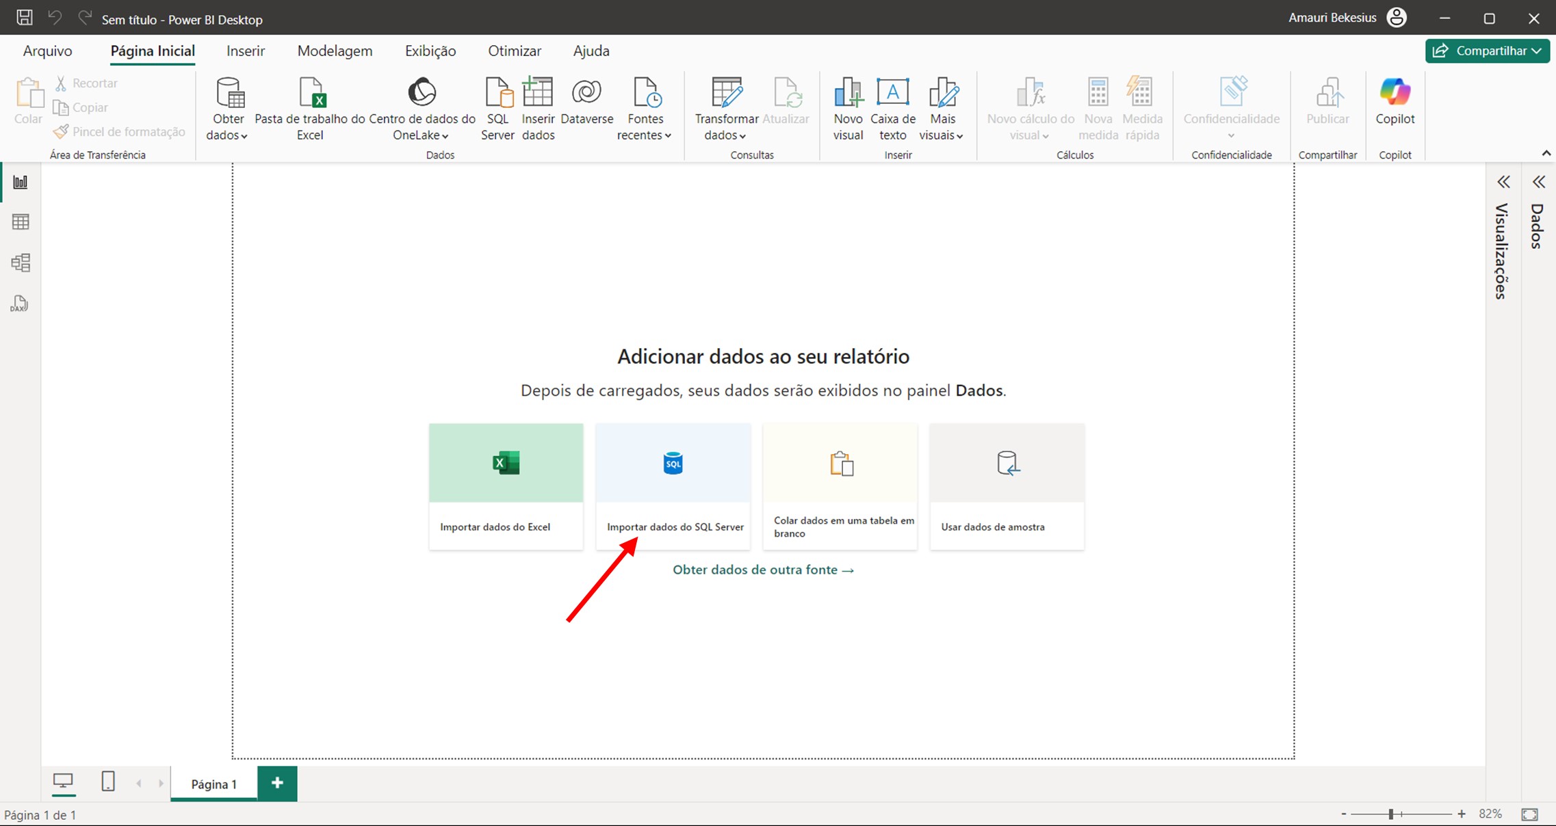Add a new page with plus button
1556x826 pixels.
(x=277, y=783)
